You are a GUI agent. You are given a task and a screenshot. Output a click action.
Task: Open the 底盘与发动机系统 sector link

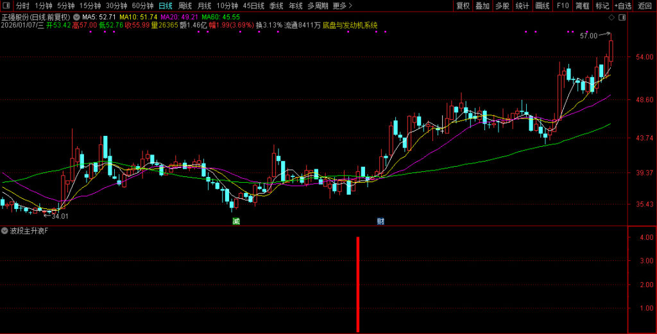tap(350, 26)
